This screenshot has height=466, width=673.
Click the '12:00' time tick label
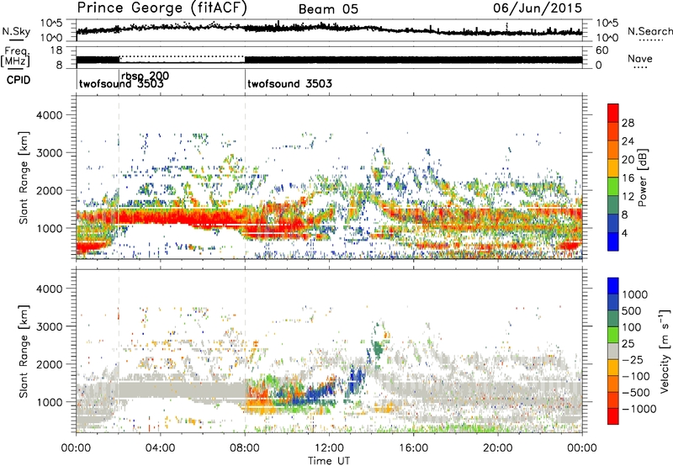[x=329, y=448]
